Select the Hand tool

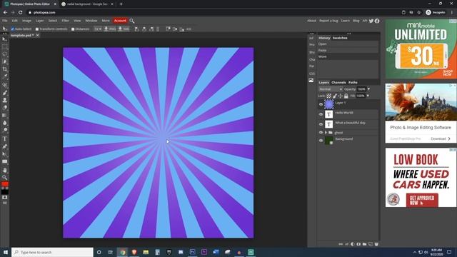(5, 170)
